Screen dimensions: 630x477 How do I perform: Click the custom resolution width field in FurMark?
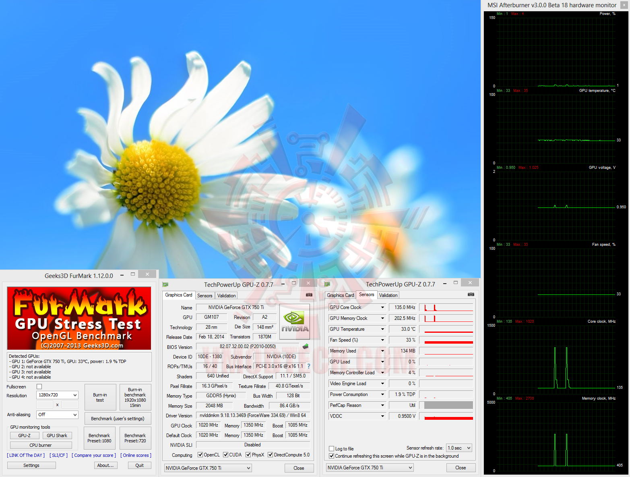point(45,404)
